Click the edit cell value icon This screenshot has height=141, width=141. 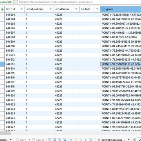click(x=49, y=139)
